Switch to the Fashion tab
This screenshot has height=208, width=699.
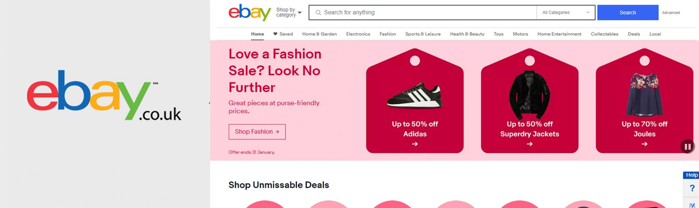[x=387, y=34]
